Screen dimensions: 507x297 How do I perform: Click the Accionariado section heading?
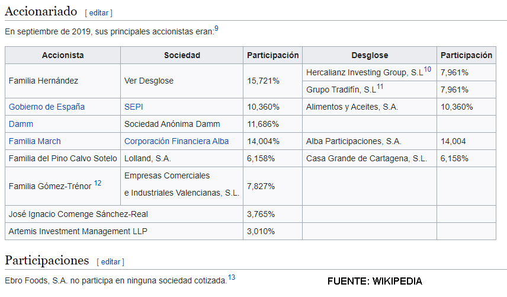(41, 11)
